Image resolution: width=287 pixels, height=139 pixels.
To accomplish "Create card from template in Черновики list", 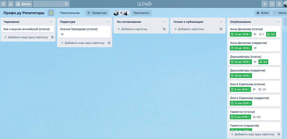I will (x=52, y=37).
